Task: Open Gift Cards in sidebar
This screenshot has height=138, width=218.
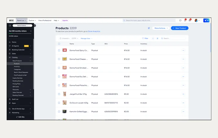Action: [15, 87]
